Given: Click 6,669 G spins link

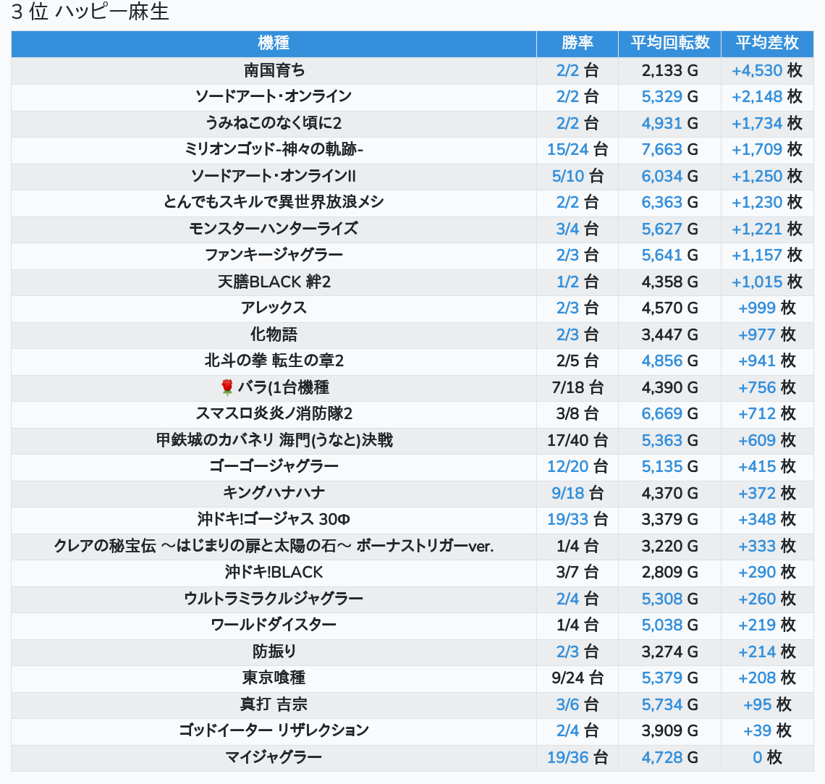Looking at the screenshot, I should click(662, 414).
